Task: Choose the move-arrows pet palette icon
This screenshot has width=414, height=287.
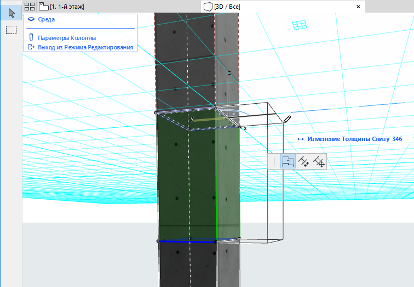Action: click(x=318, y=161)
